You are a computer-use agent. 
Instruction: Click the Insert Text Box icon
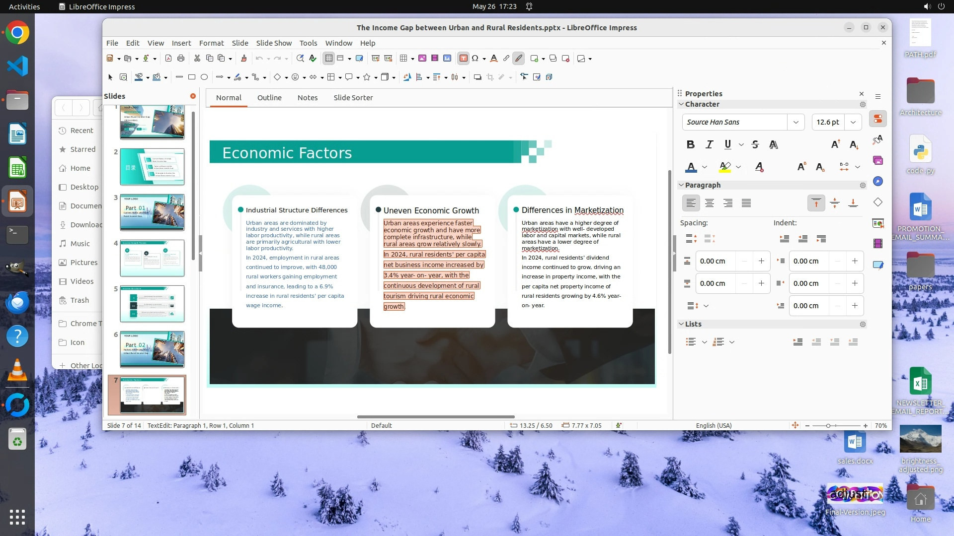[463, 59]
